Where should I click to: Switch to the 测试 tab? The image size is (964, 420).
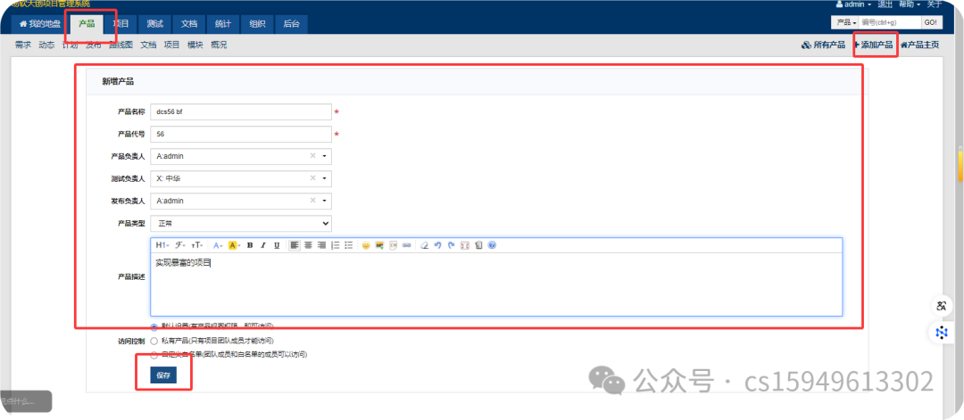click(155, 24)
